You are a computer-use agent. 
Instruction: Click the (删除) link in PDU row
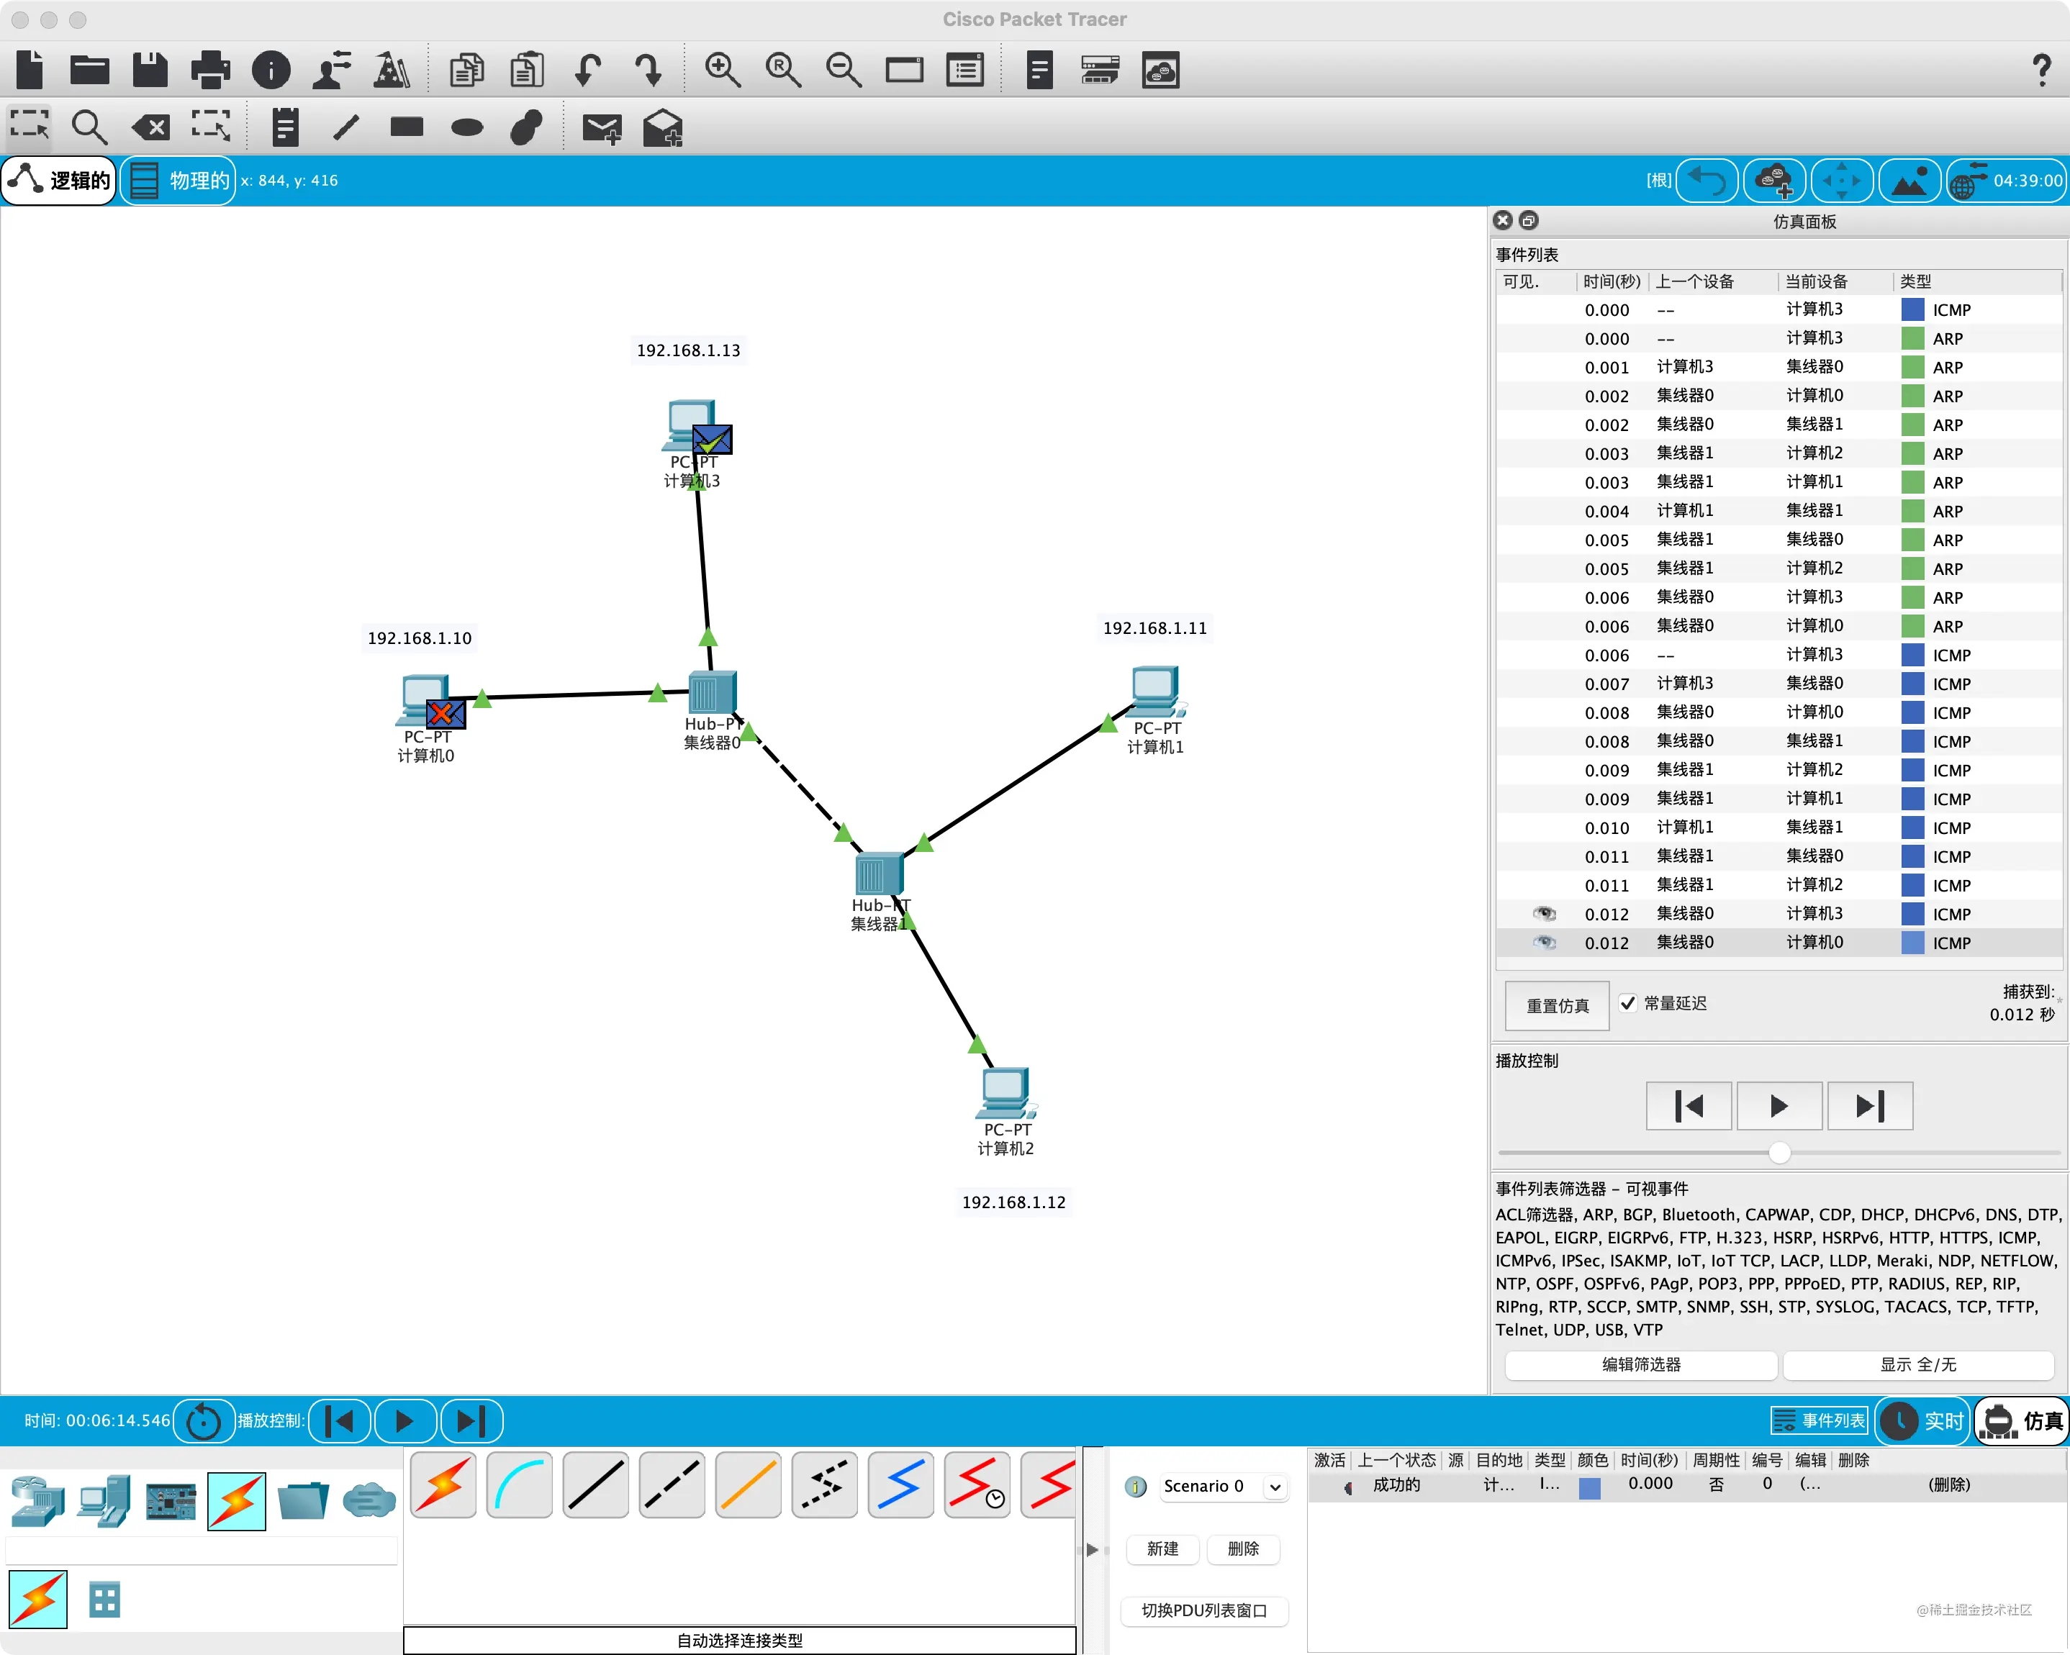click(x=1949, y=1484)
